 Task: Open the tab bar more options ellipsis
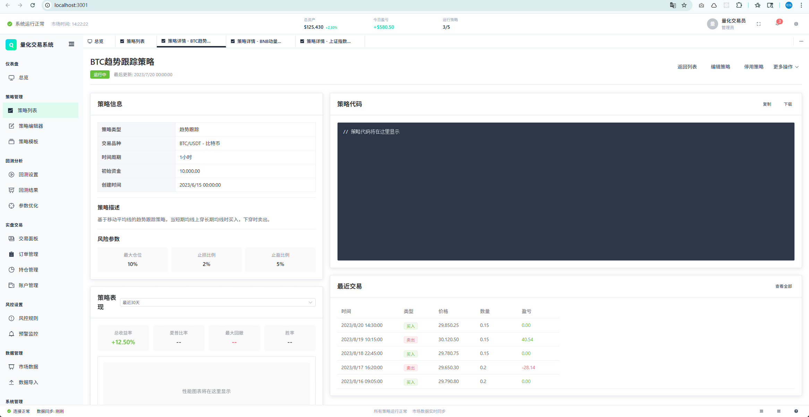pyautogui.click(x=801, y=41)
